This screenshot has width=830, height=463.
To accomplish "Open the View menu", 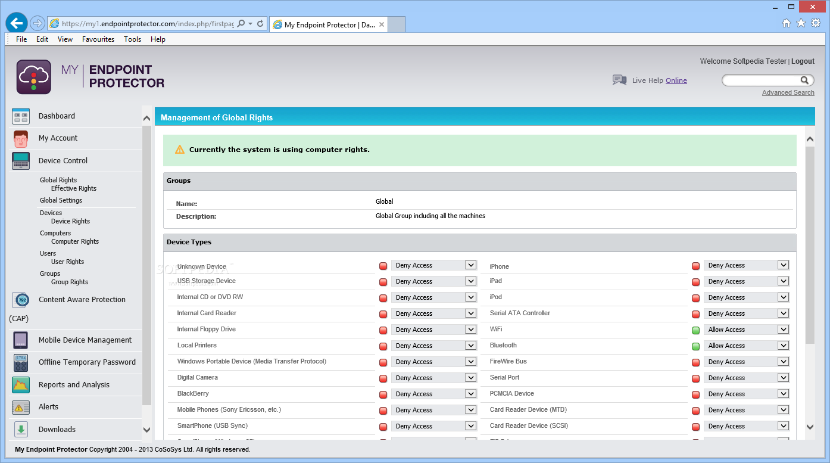I will [65, 39].
